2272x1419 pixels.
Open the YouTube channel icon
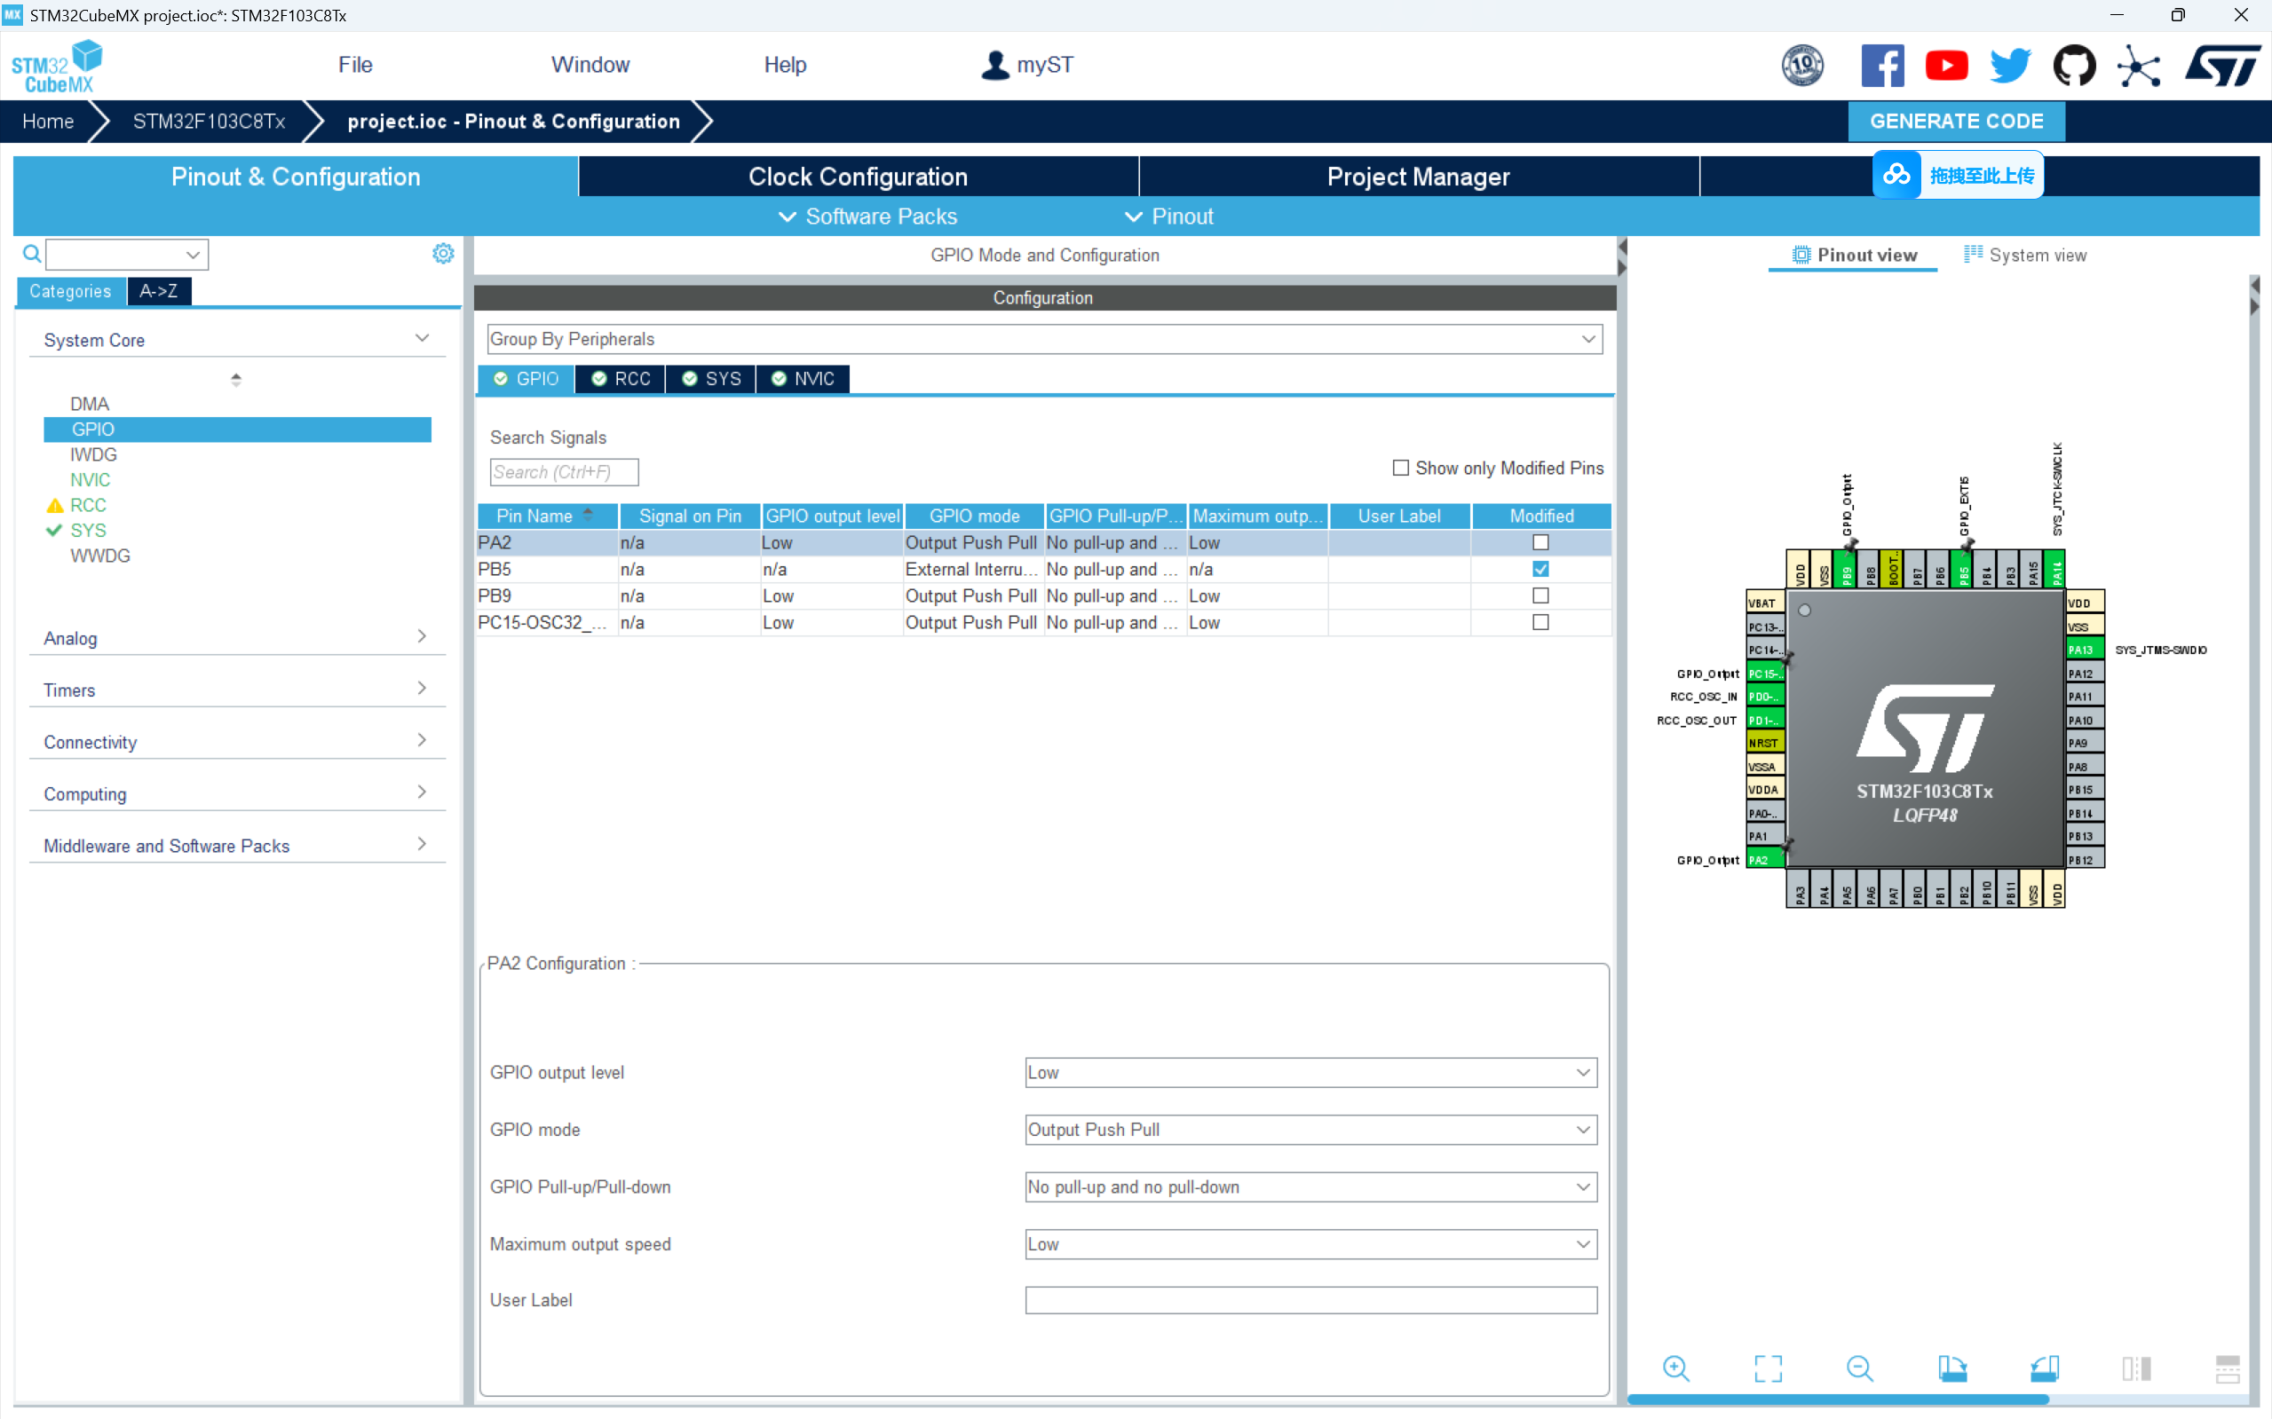[1946, 66]
